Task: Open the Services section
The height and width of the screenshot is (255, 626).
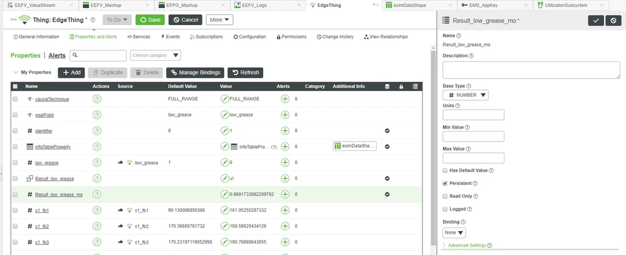Action: tap(139, 37)
